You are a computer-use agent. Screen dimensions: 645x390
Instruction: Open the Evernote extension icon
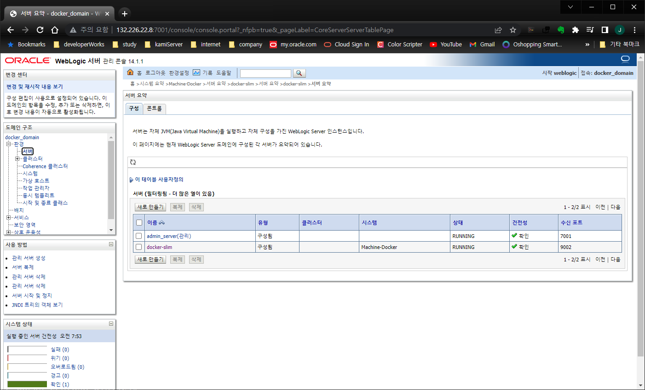coord(561,30)
